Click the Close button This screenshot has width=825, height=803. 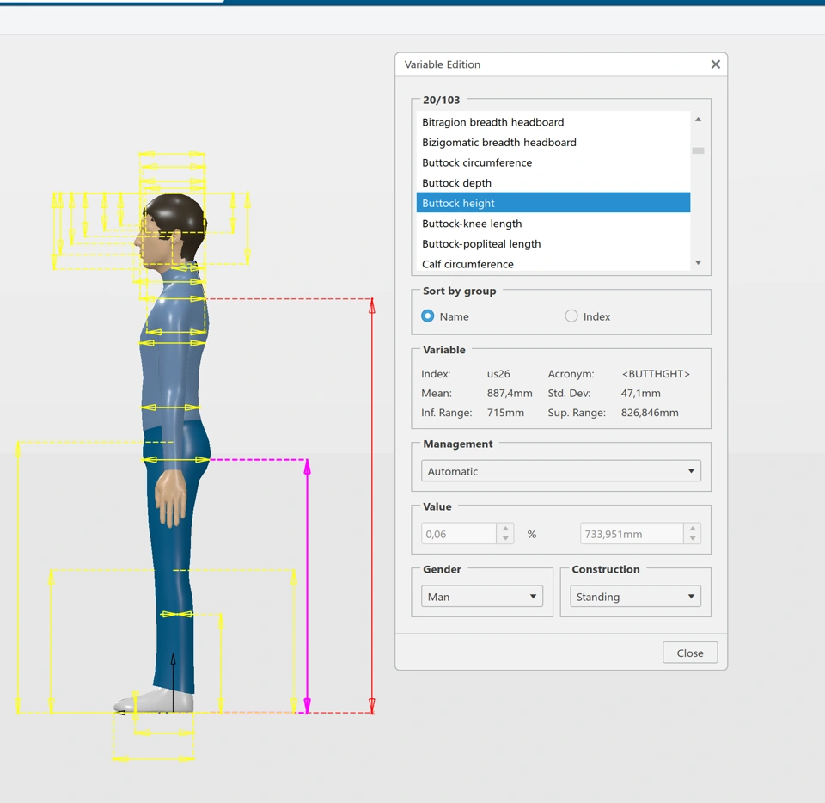[x=690, y=653]
